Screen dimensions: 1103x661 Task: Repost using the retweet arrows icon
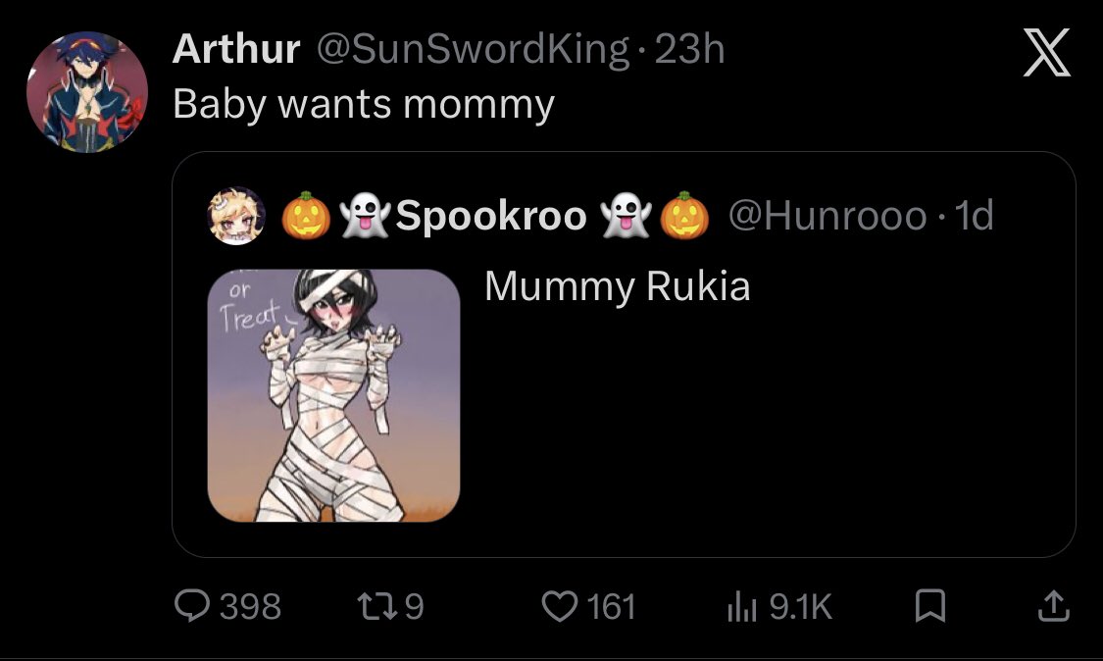pos(377,606)
